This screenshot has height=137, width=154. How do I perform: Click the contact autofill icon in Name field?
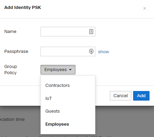[x=91, y=32]
